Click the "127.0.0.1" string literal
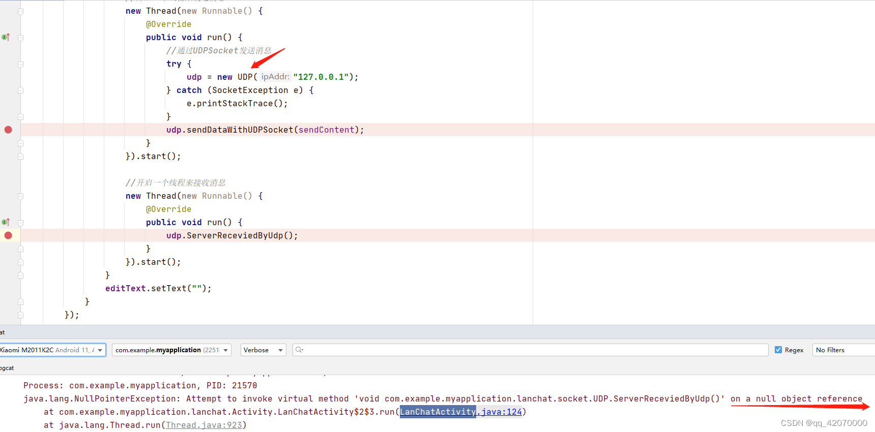 point(321,77)
